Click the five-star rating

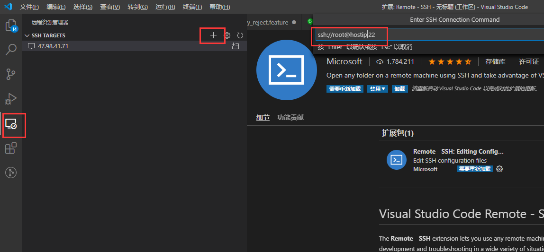pos(450,62)
